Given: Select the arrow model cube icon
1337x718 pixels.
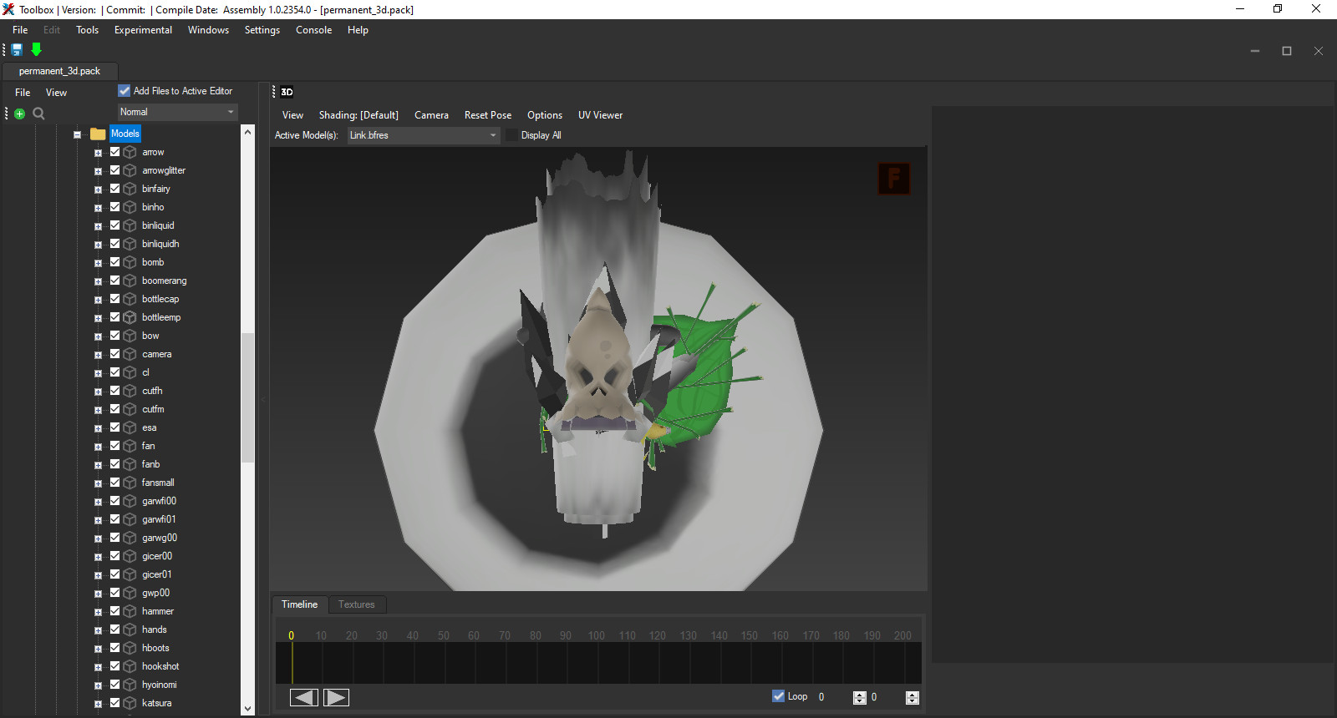Looking at the screenshot, I should tap(130, 152).
